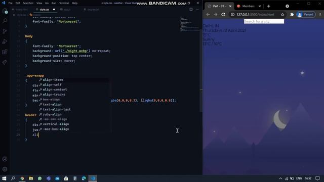This screenshot has height=182, width=324.
Task: Open a new Chrome tab
Action: 269,6
